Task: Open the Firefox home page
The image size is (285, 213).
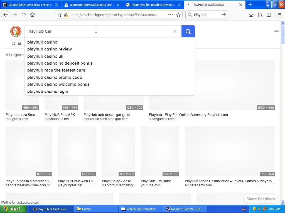Action: point(33,15)
